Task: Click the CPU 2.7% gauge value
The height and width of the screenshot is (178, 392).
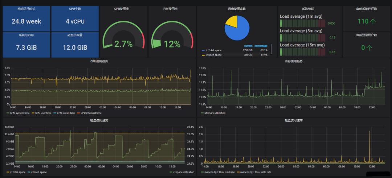Action: pyautogui.click(x=123, y=44)
